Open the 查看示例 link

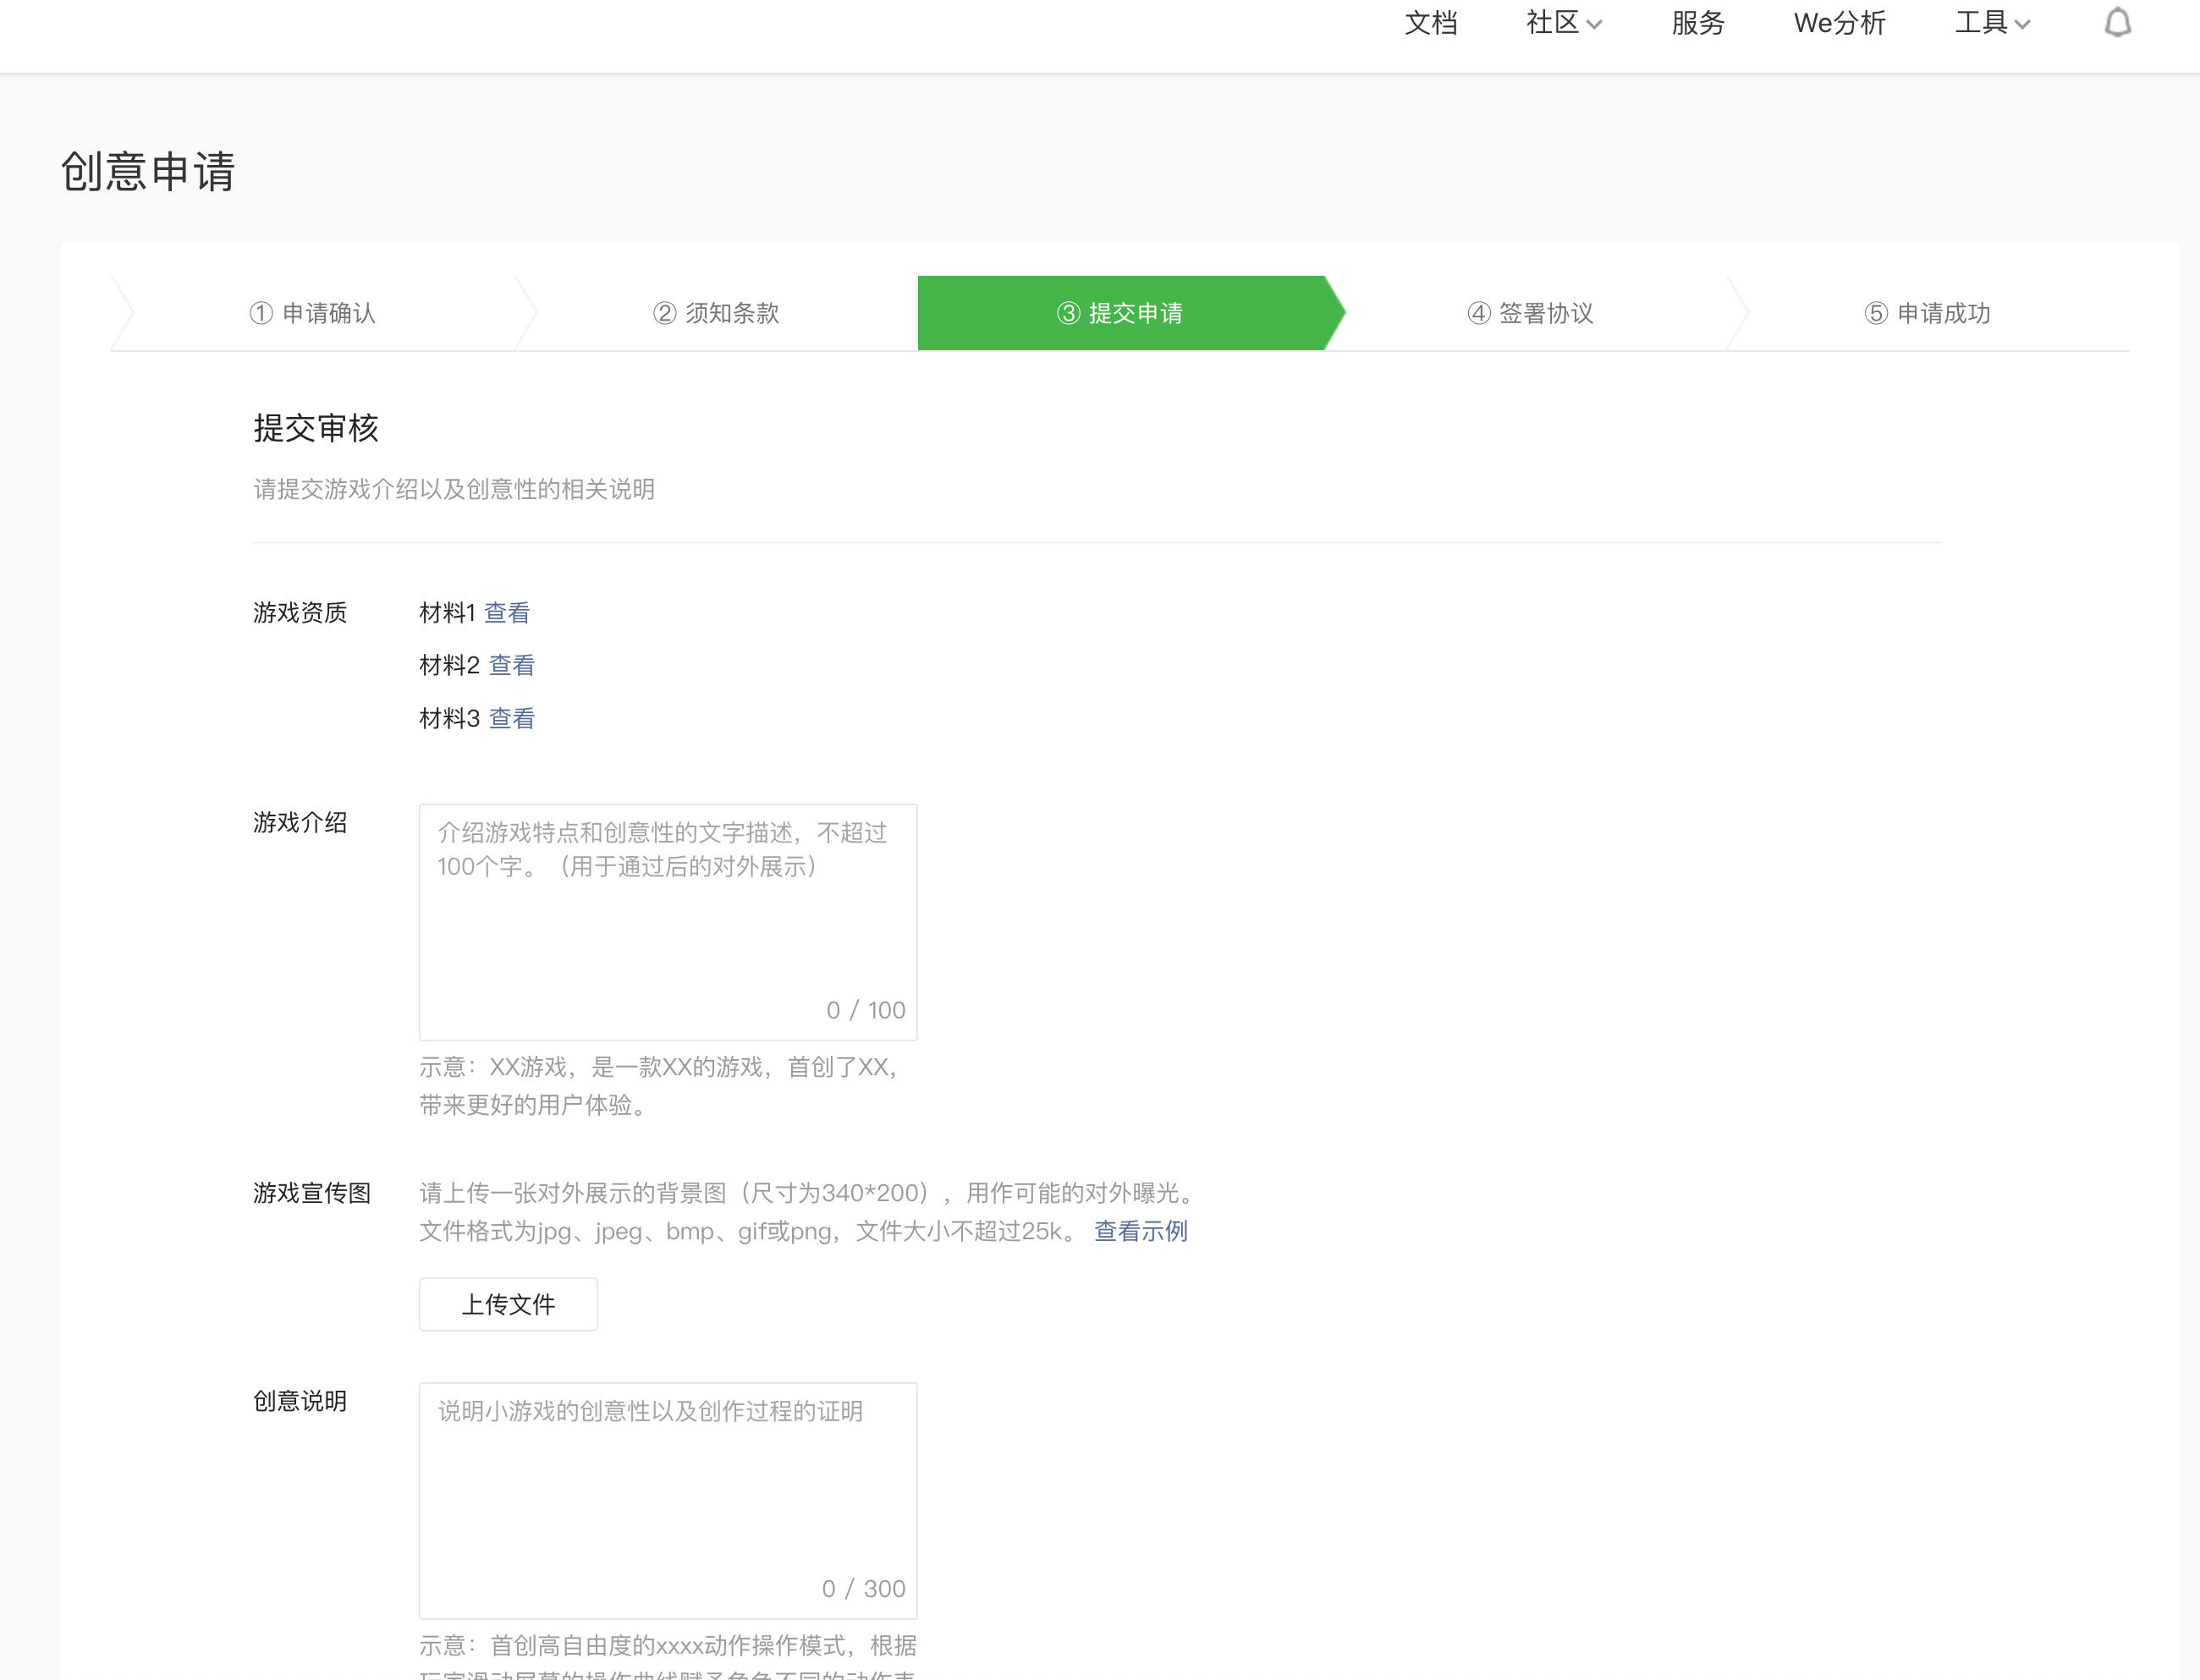[1140, 1231]
